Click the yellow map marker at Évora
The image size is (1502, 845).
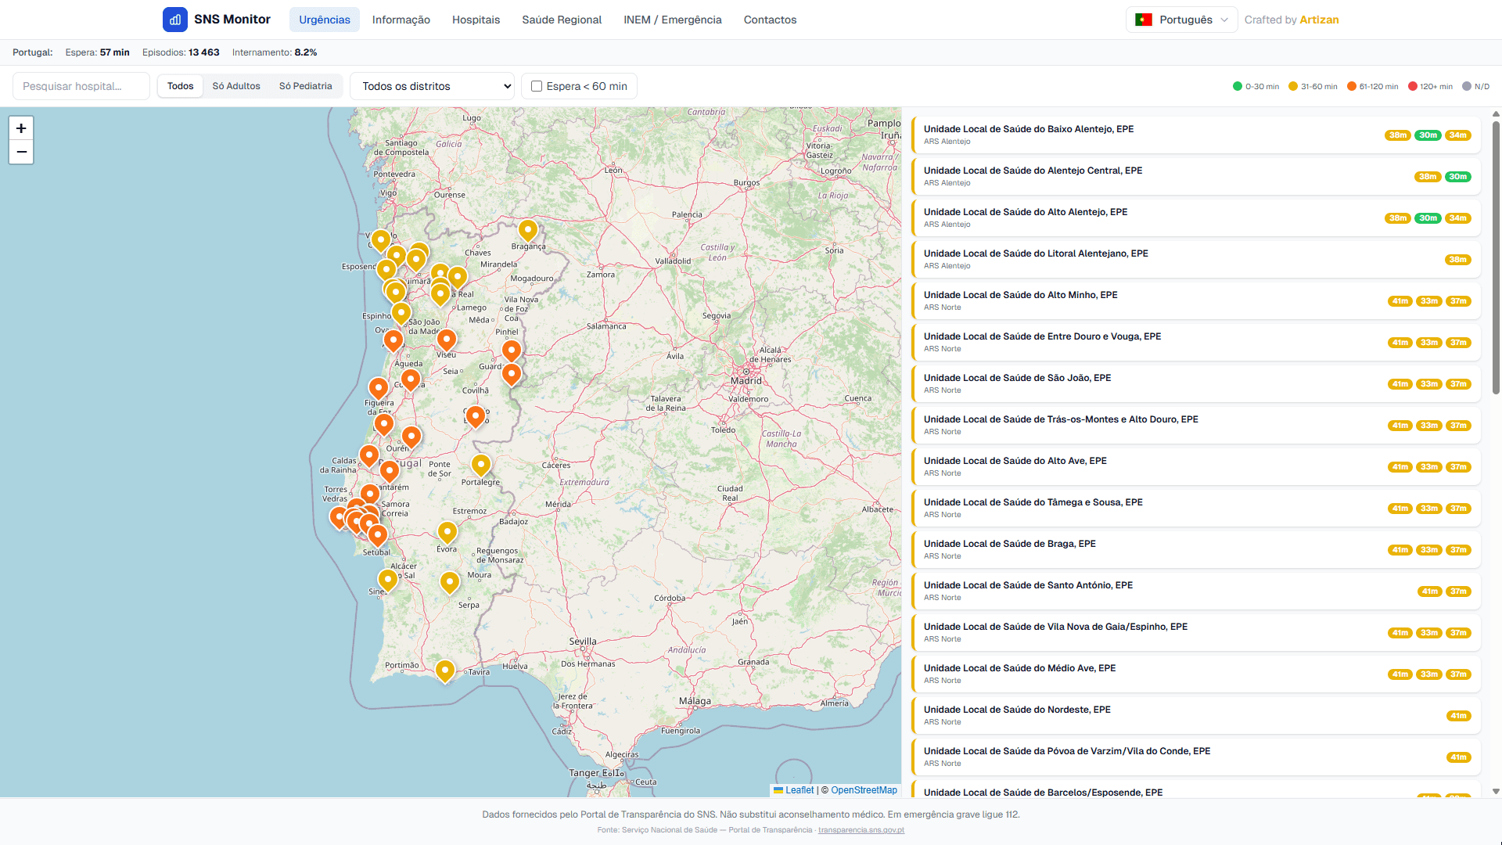click(x=447, y=532)
